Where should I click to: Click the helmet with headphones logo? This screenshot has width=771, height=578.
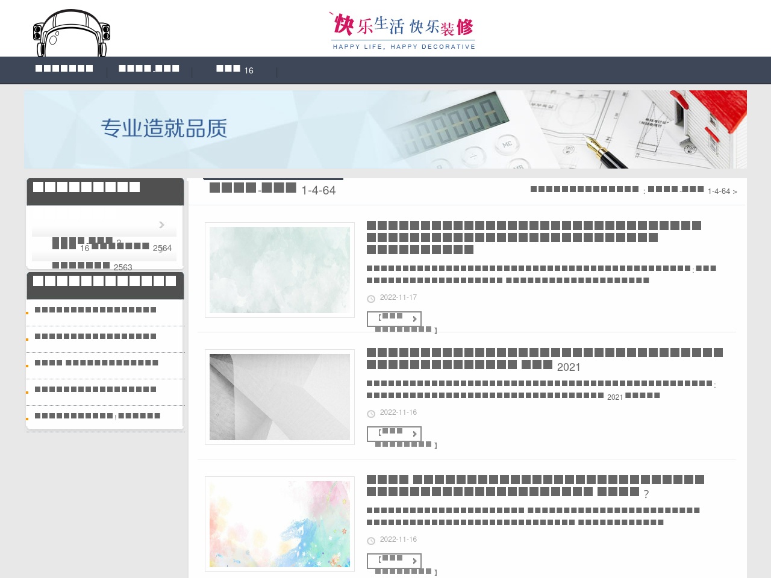[x=72, y=33]
